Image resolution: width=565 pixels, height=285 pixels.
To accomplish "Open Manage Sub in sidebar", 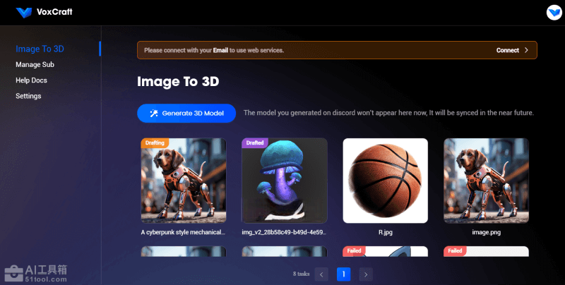I will (35, 65).
